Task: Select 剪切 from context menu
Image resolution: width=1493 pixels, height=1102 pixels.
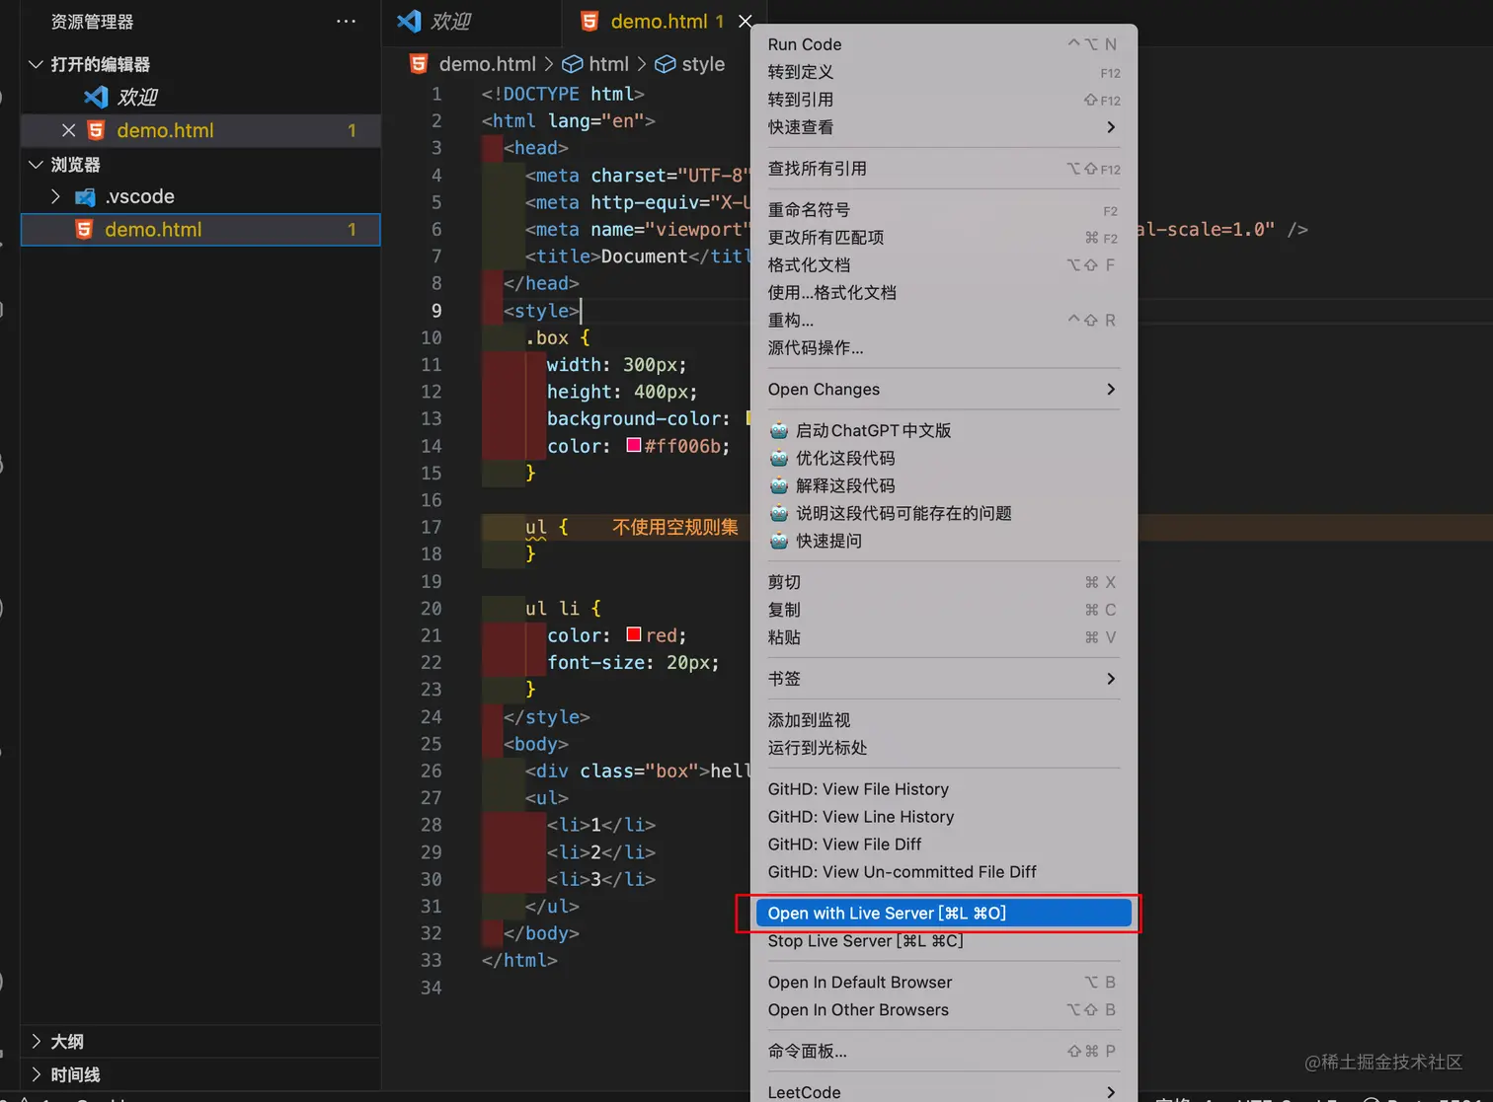Action: (x=943, y=582)
